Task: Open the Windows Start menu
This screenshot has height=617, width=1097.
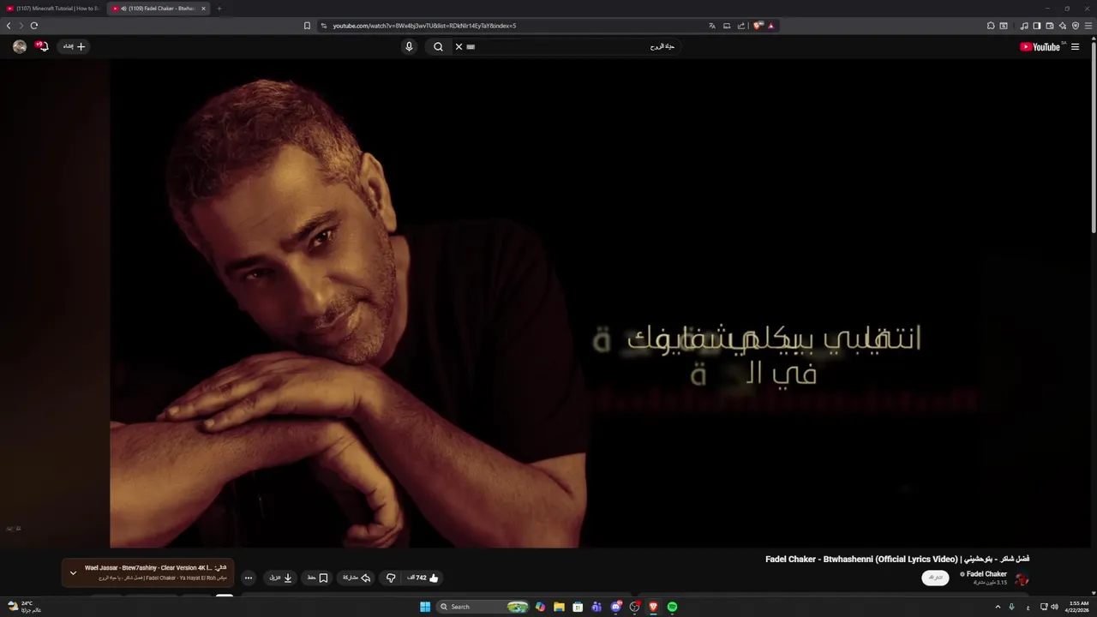Action: 425,607
